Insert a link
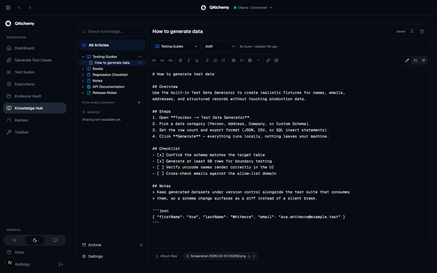The image size is (437, 273). pos(268,60)
